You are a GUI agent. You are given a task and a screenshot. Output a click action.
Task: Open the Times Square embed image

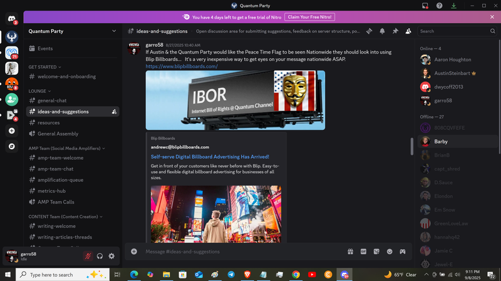[x=216, y=214]
